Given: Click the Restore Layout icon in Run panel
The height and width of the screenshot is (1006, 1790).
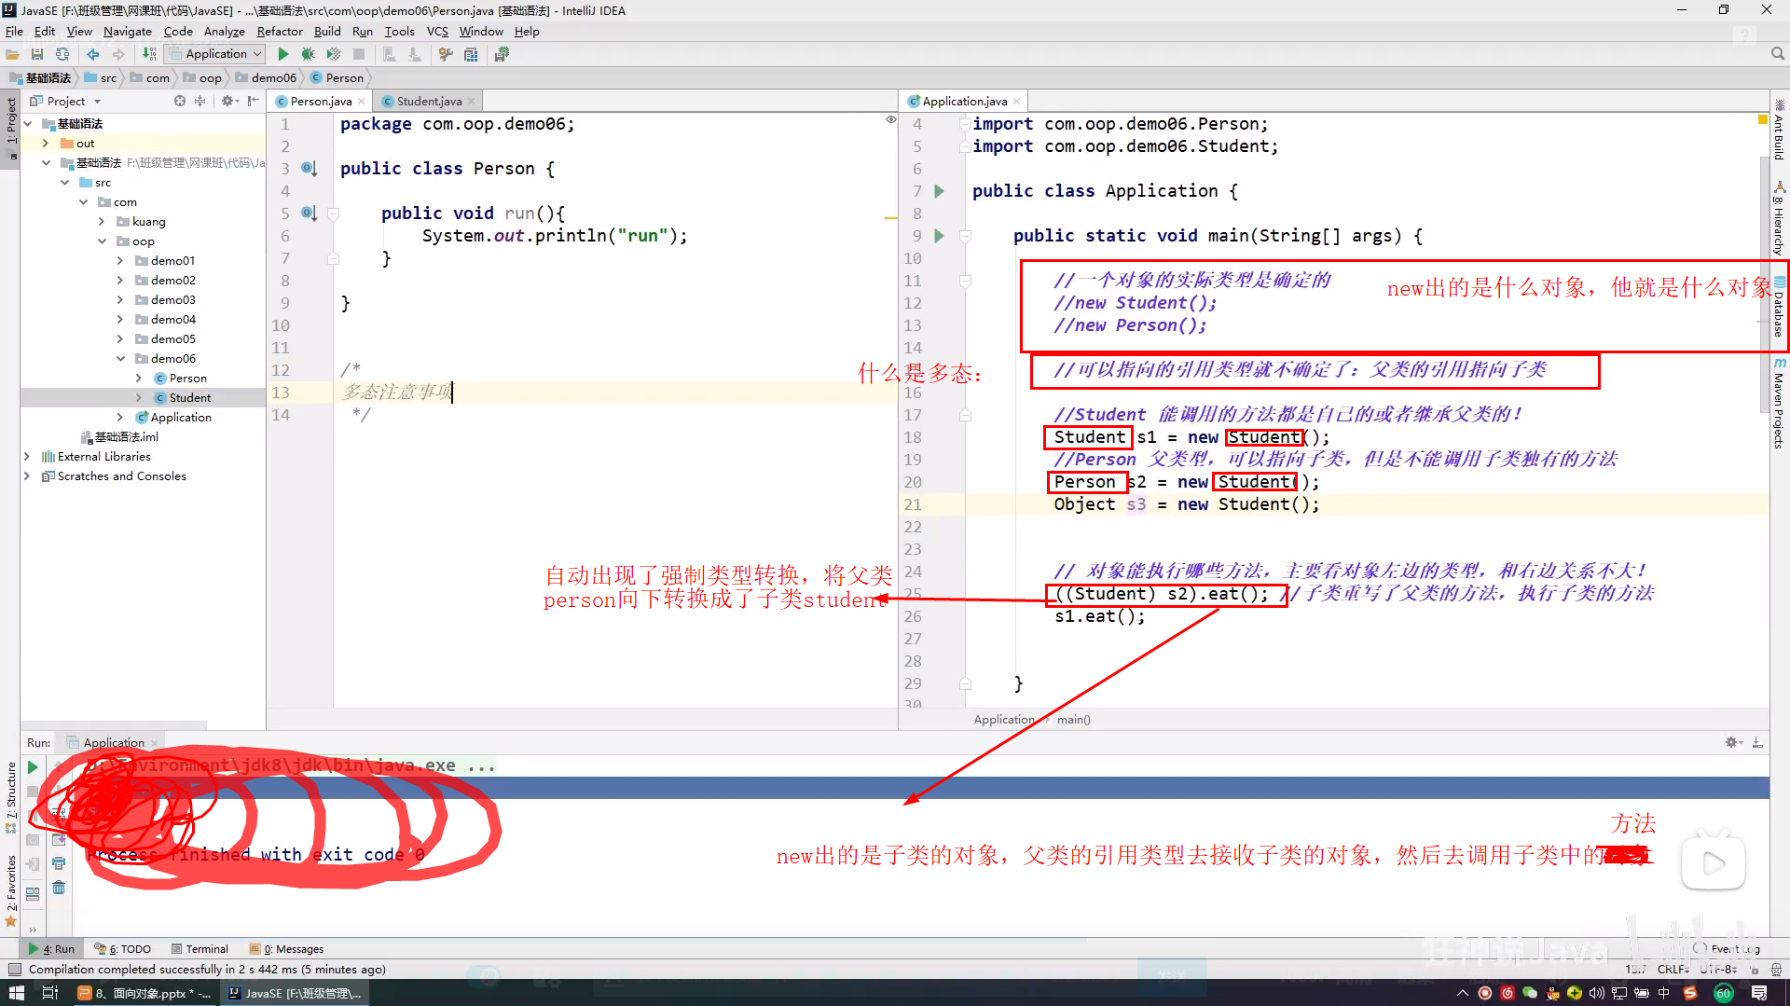Looking at the screenshot, I should pos(33,893).
